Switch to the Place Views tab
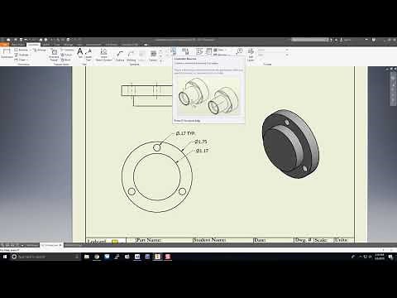This screenshot has width=397, height=298. 18,45
